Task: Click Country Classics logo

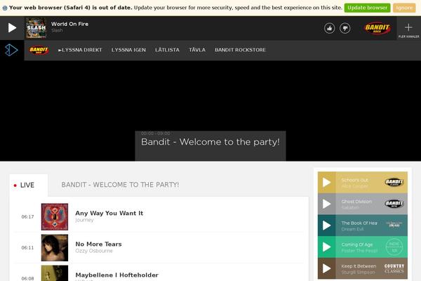Action: [x=394, y=268]
